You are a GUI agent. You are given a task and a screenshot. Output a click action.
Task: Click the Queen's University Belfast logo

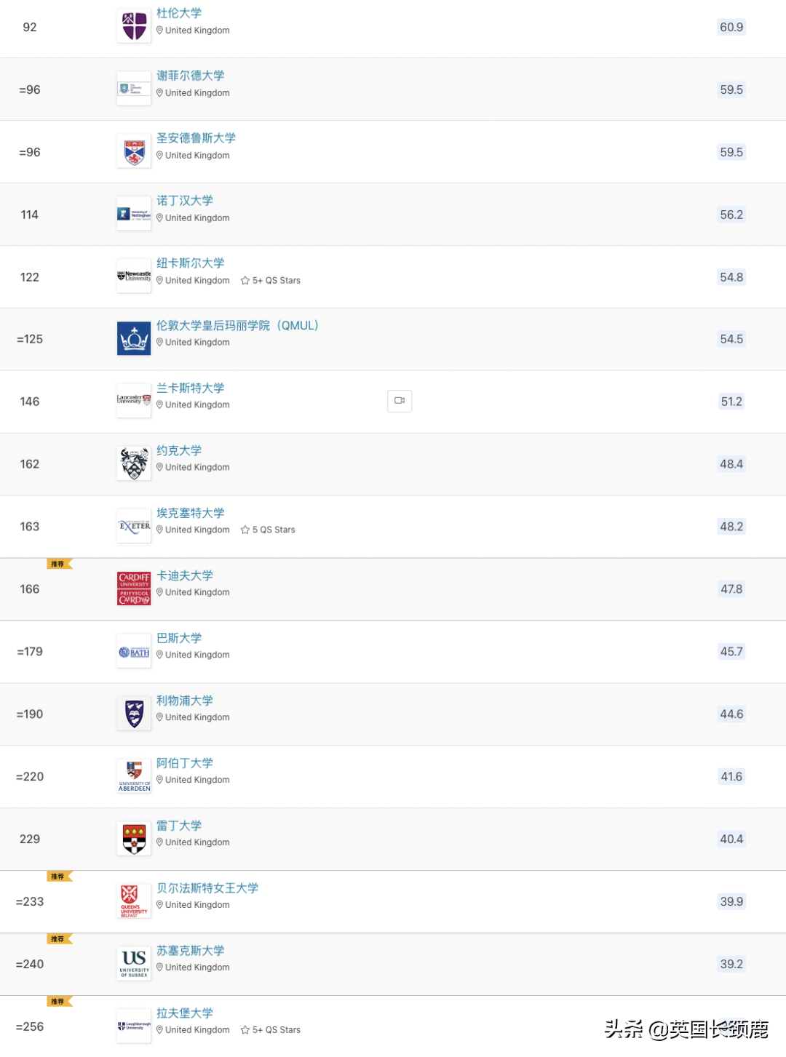[134, 901]
